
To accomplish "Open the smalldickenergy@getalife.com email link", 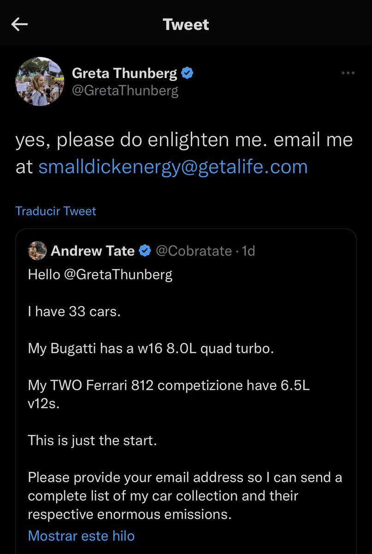I will [173, 167].
